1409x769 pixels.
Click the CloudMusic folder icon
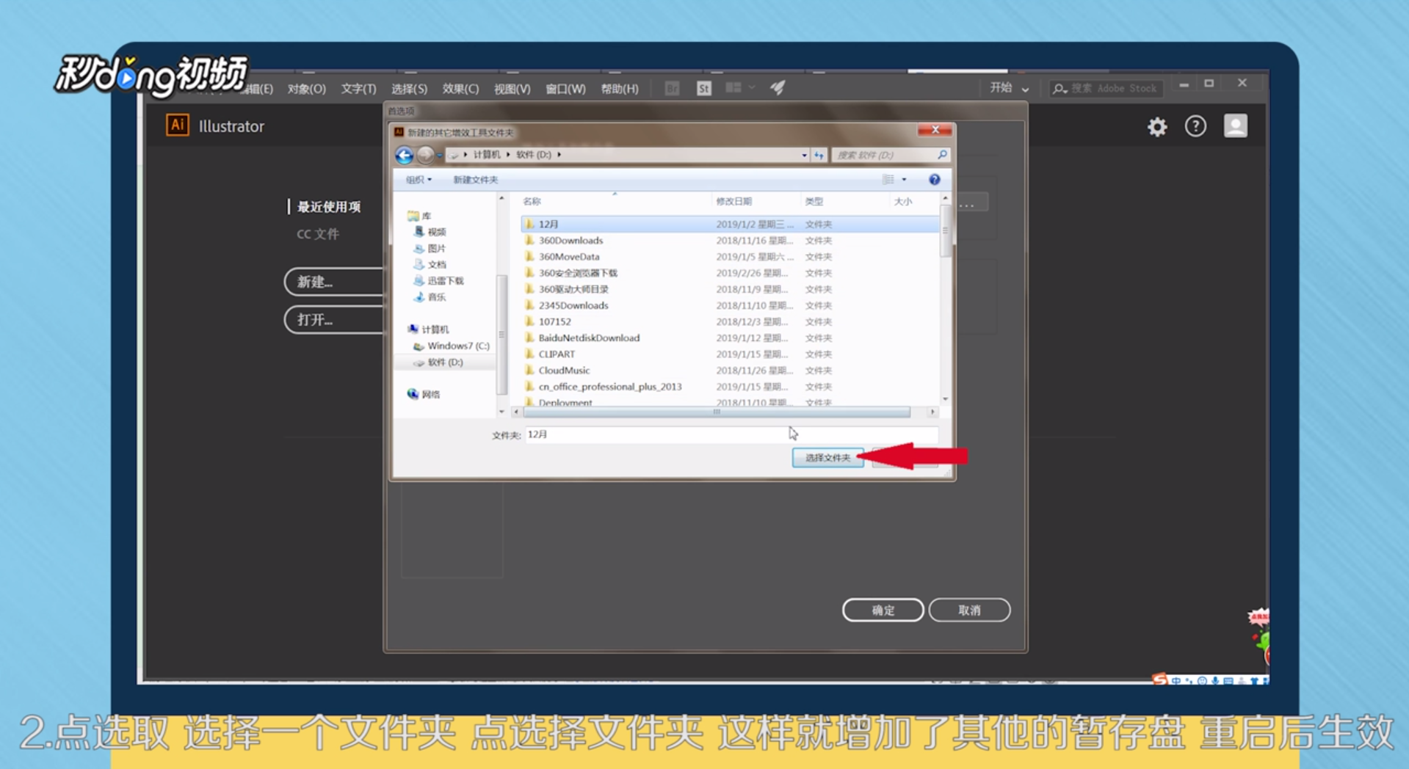(x=529, y=370)
